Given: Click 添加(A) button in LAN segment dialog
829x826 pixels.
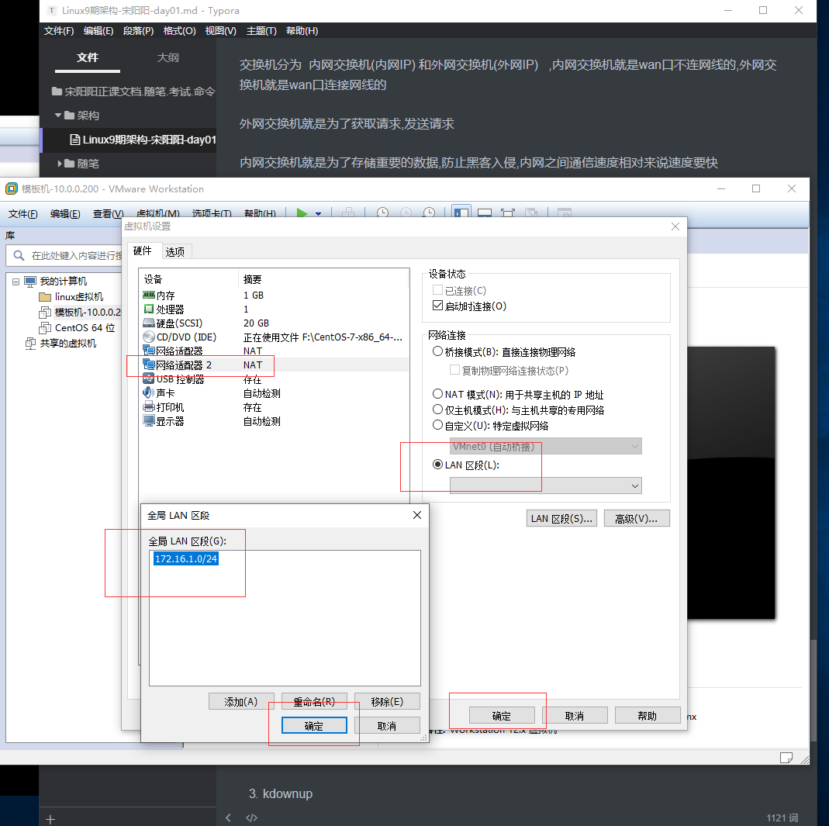Looking at the screenshot, I should click(241, 701).
